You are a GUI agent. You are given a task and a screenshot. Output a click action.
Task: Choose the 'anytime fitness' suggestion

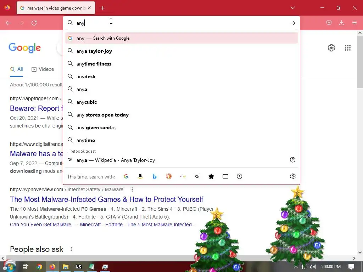tap(181, 64)
